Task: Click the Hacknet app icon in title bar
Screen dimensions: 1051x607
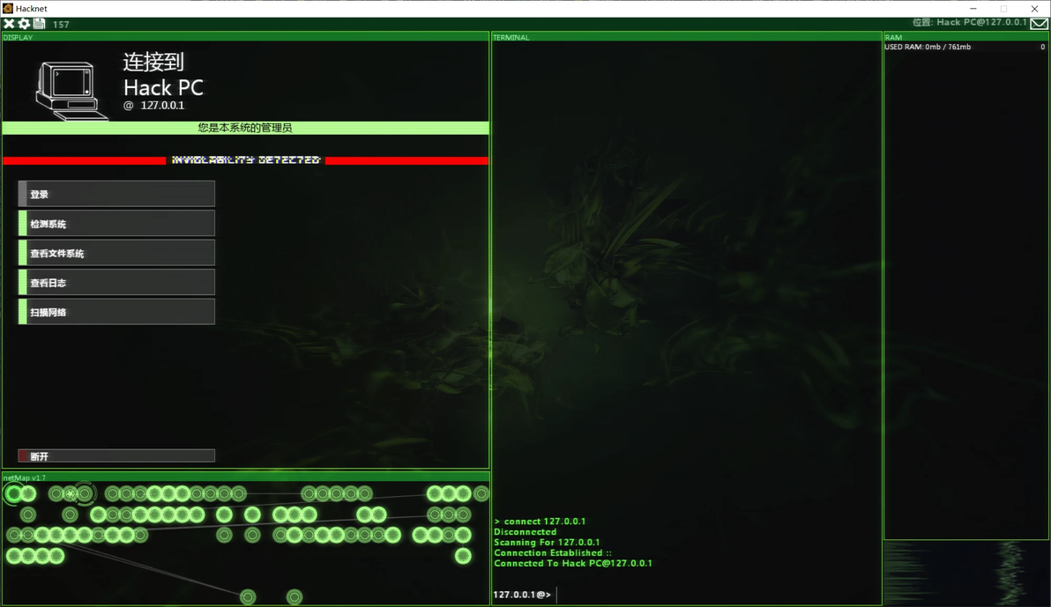Action: 8,8
